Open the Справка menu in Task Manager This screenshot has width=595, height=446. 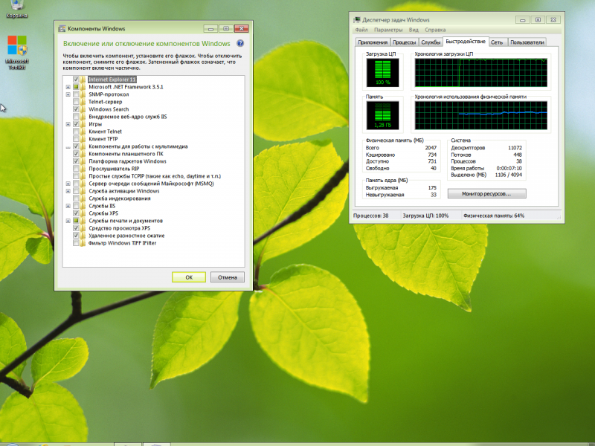(x=435, y=30)
